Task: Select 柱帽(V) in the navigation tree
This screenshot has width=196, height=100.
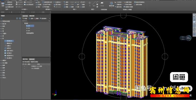Action: click(8, 46)
